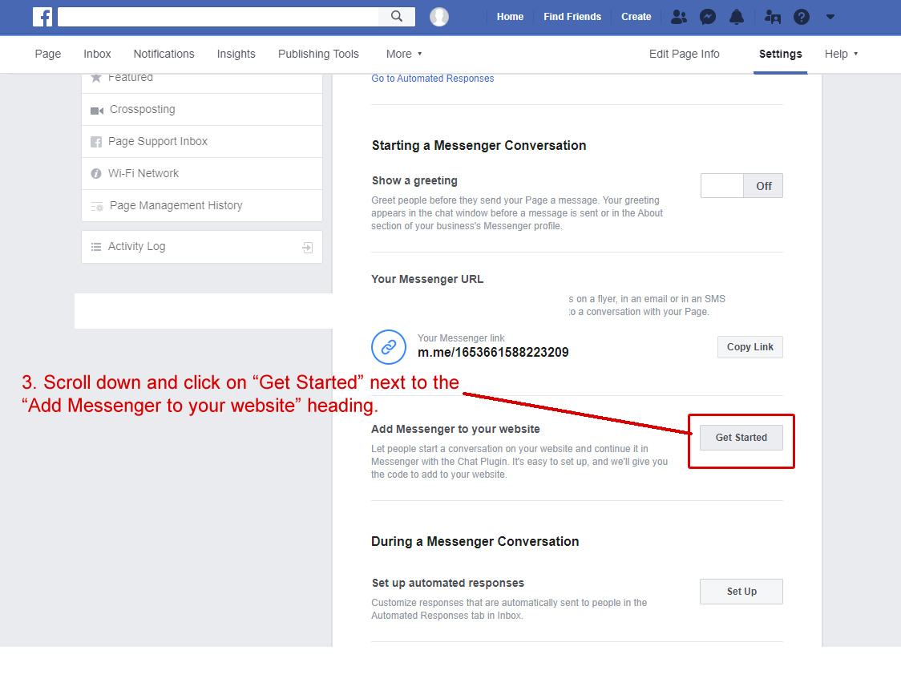Click the Copy Link button
This screenshot has width=901, height=687.
tap(749, 347)
